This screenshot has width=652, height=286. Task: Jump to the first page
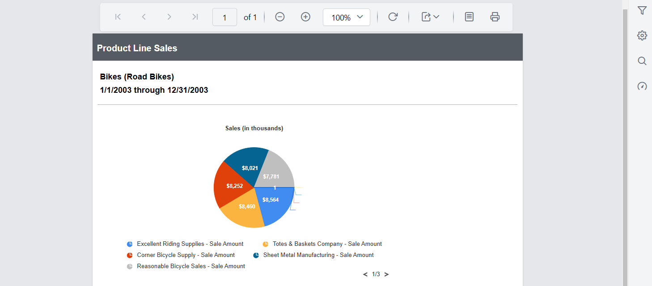(118, 17)
